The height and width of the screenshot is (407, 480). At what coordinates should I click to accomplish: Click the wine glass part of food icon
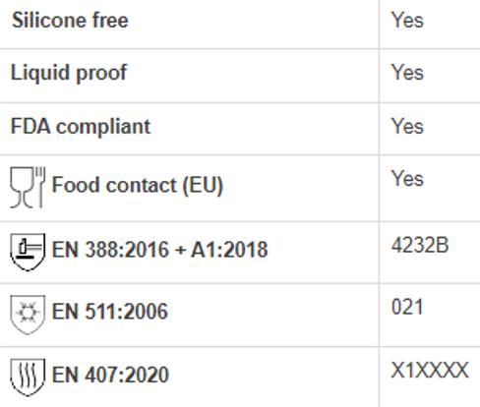22,188
